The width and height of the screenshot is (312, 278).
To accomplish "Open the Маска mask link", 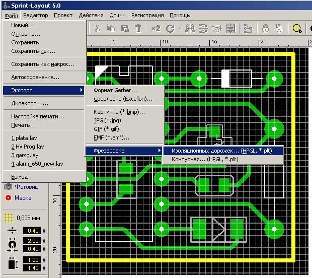I will (23, 198).
